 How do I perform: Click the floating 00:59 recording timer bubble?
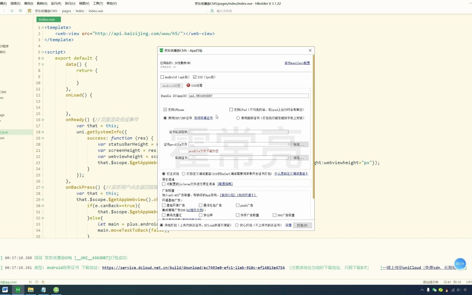click(x=460, y=264)
